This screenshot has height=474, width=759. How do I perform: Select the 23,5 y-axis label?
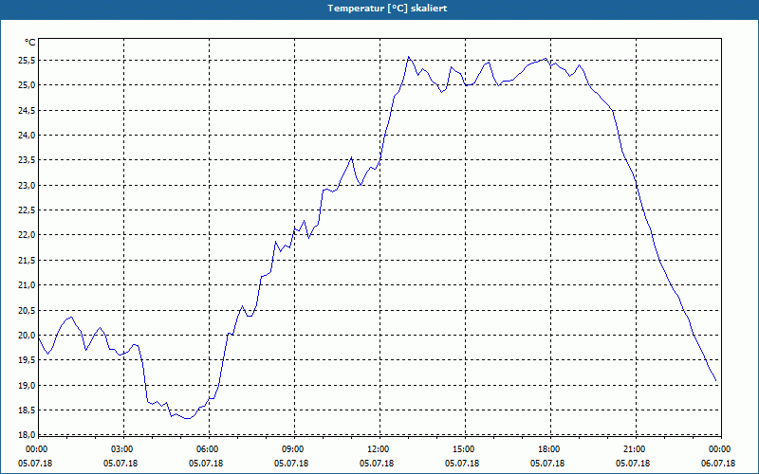click(27, 160)
